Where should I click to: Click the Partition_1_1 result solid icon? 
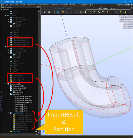(x=14, y=92)
